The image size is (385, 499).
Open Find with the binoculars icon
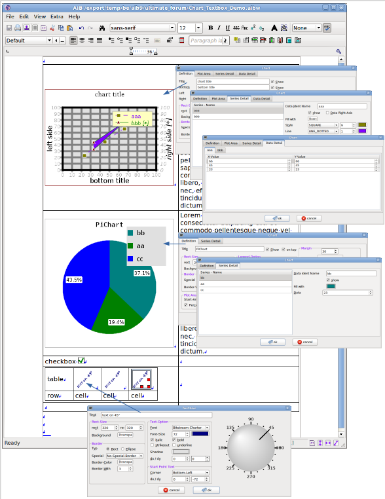point(102,28)
